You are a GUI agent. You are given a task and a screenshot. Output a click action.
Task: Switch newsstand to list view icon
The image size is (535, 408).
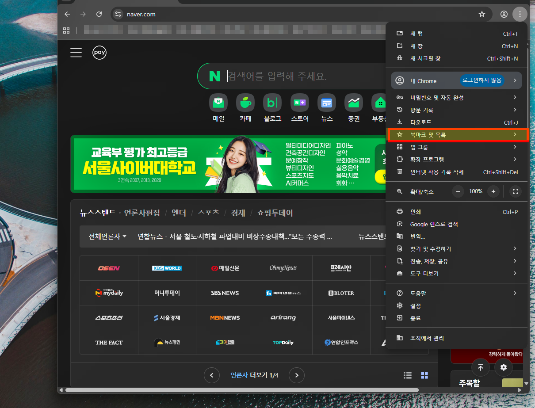point(408,375)
